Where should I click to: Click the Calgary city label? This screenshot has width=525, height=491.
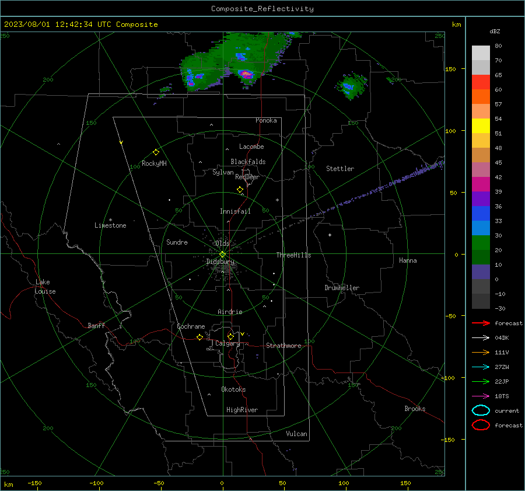pyautogui.click(x=228, y=343)
